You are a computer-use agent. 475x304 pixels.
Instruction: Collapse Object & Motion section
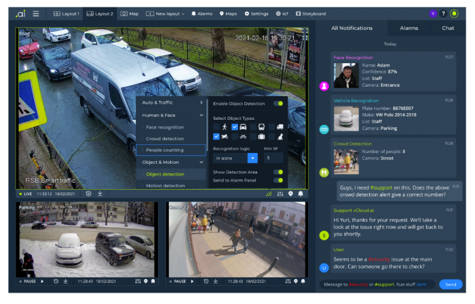pos(171,162)
